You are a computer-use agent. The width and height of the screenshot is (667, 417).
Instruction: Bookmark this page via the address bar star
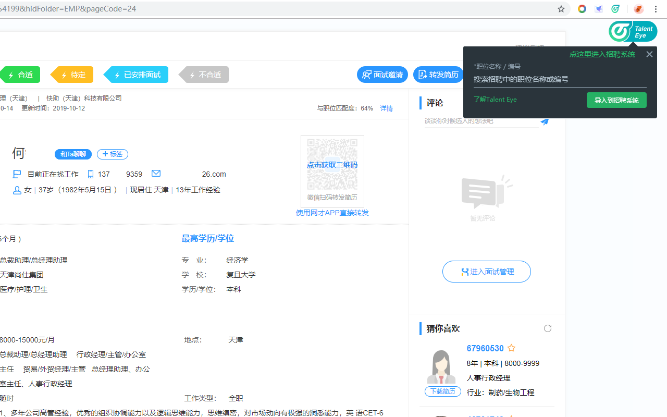[x=561, y=9]
